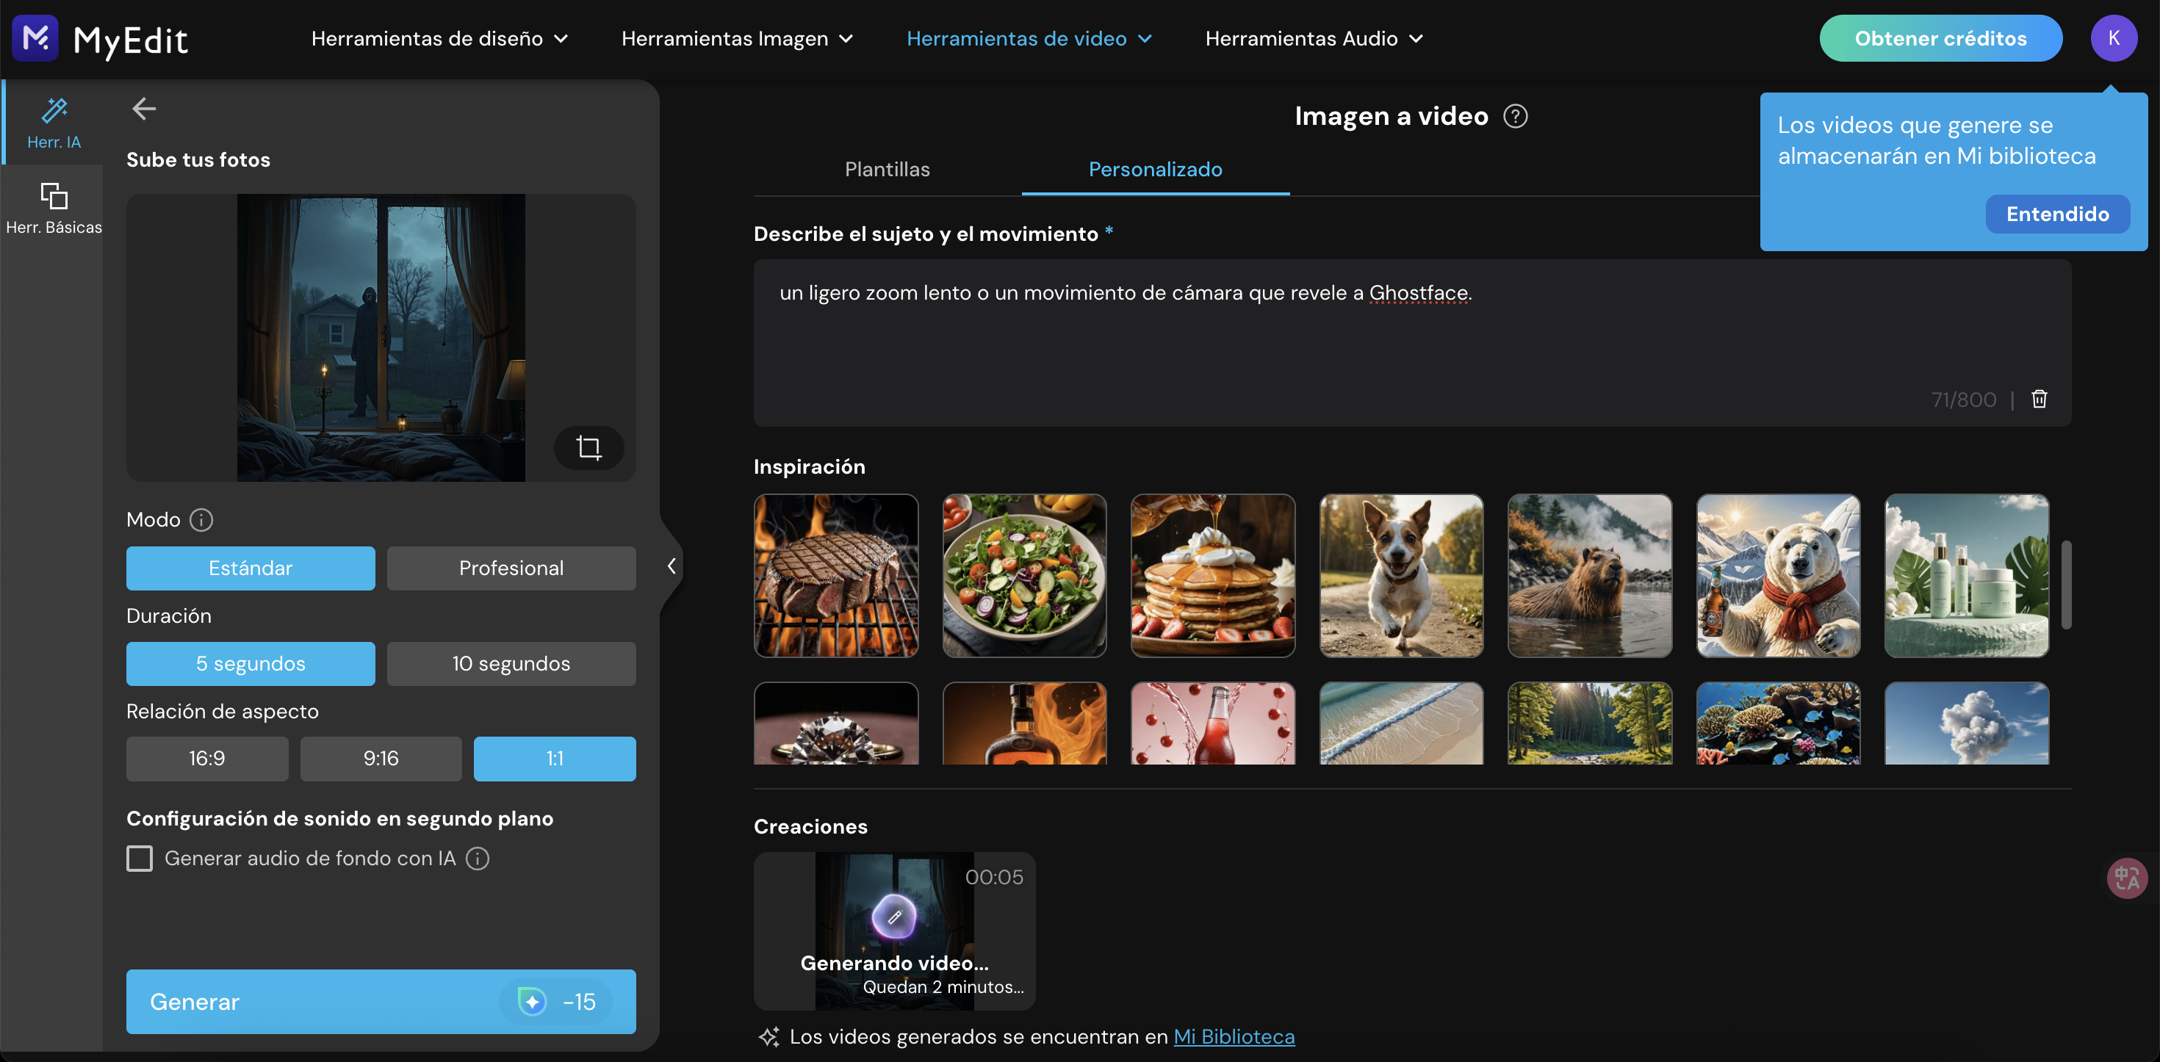Select the Herr. Básicas sidebar icon
The image size is (2160, 1062).
click(x=54, y=206)
